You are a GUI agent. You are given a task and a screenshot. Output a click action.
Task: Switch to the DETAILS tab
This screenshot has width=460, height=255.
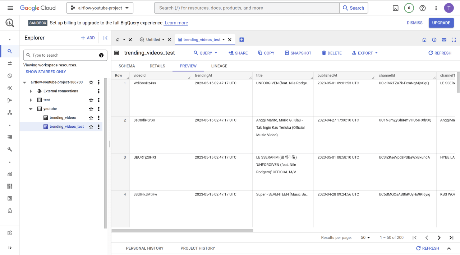coord(157,66)
